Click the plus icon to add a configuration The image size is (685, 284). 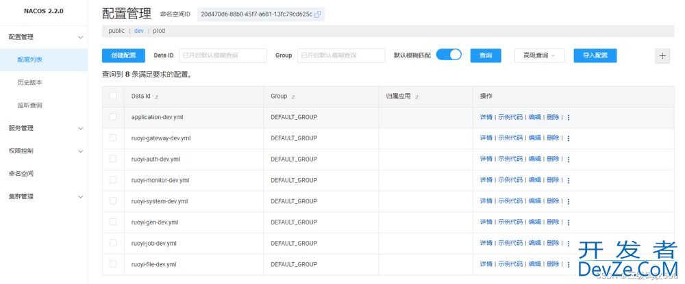point(662,56)
